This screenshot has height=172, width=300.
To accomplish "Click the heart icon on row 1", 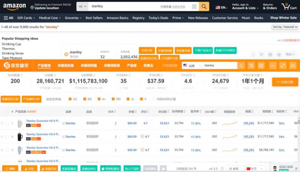I will pos(2,123).
